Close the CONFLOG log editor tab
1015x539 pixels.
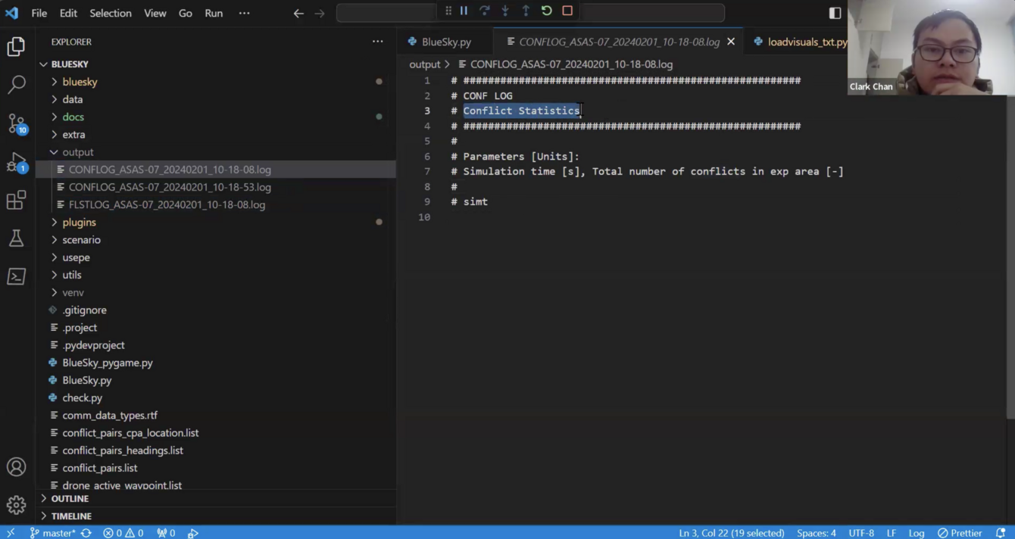pos(731,42)
